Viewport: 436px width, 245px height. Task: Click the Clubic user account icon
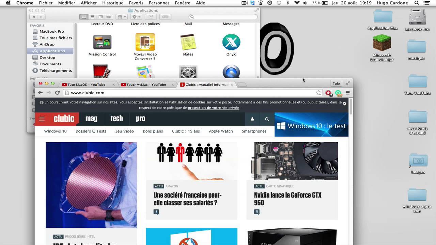tap(252, 119)
